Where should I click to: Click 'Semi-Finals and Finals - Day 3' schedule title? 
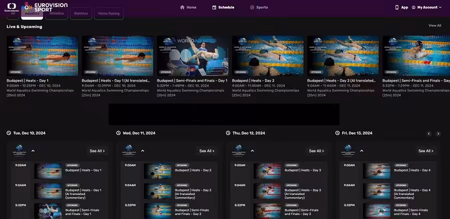click(x=301, y=212)
